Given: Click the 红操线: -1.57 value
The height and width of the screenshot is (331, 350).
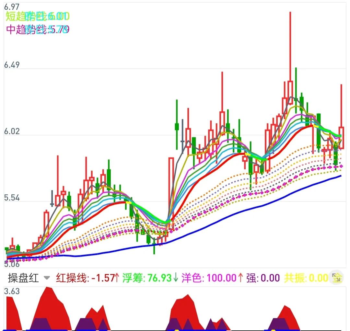Looking at the screenshot, I should [87, 278].
